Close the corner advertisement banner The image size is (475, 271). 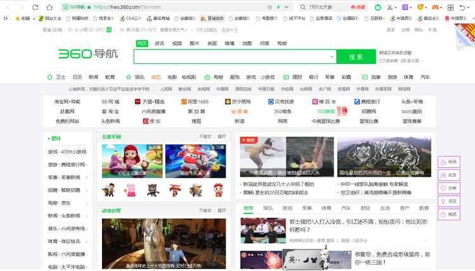[460, 42]
